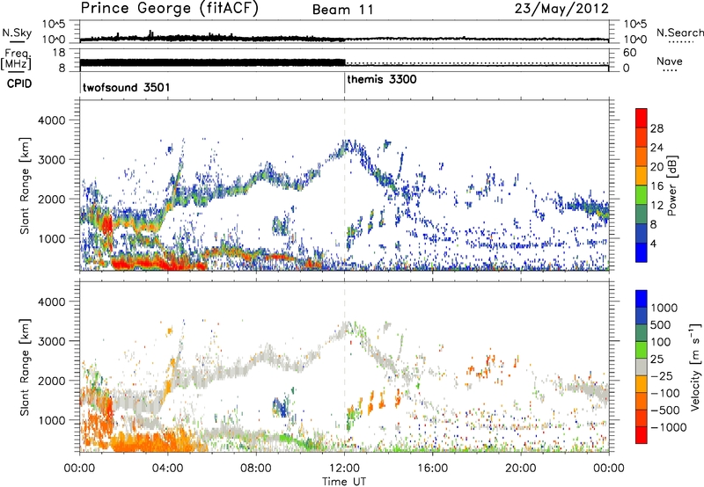
Task: Select 'Slant Range [km]' label of power panel
Action: click(25, 186)
